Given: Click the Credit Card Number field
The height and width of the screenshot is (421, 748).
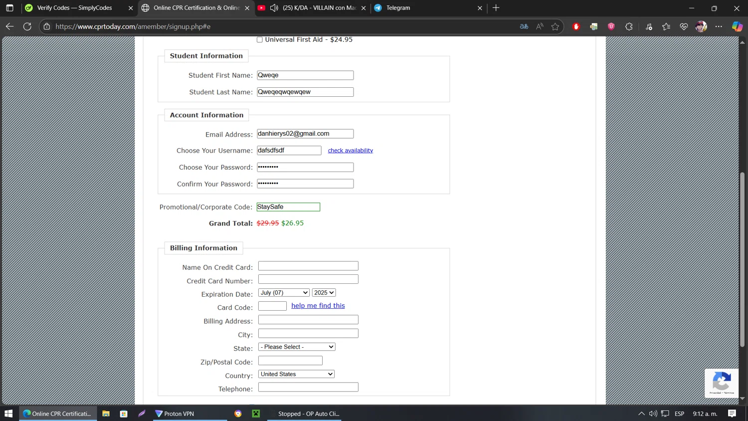Looking at the screenshot, I should [308, 279].
